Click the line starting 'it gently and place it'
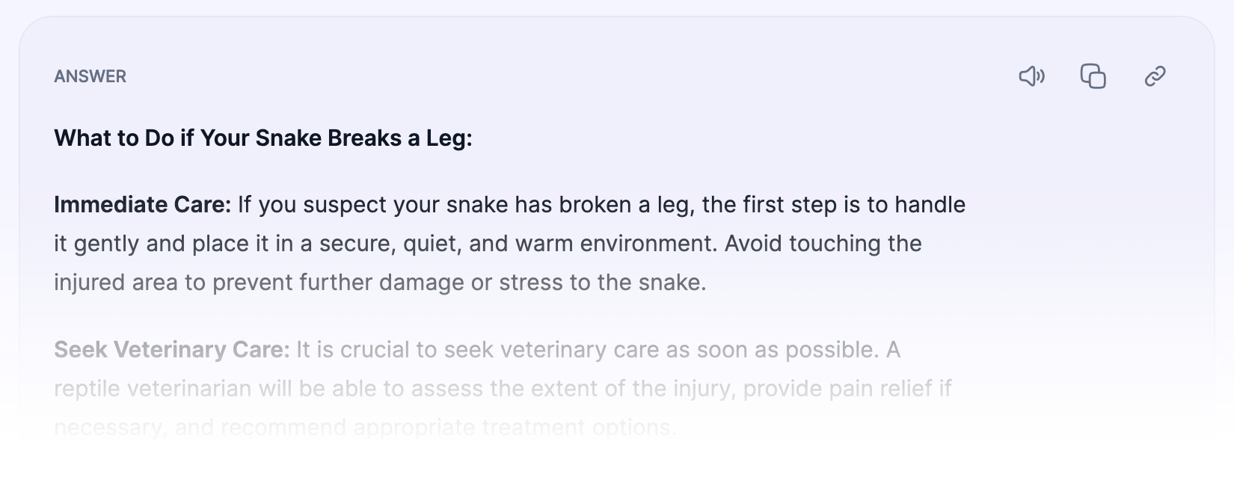 [x=488, y=244]
